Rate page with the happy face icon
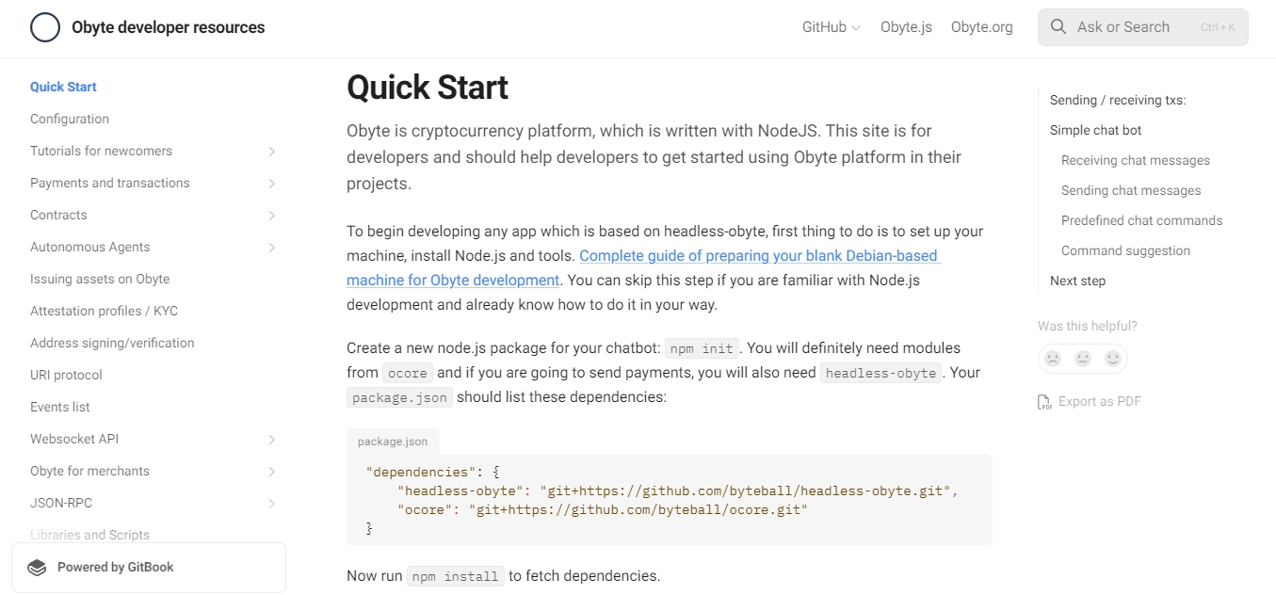 [x=1113, y=359]
